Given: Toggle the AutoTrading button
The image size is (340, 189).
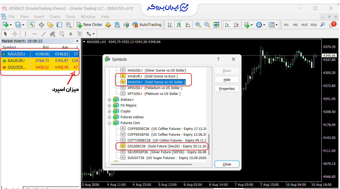Looking at the screenshot, I should point(147,25).
